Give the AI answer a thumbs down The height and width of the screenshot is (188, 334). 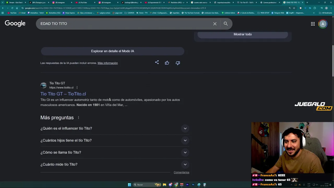point(178,63)
